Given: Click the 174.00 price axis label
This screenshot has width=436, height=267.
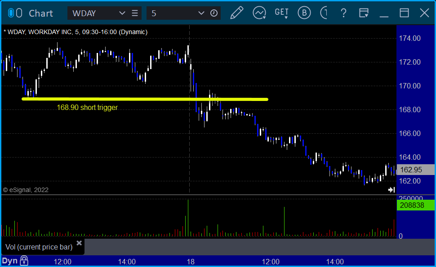Looking at the screenshot, I should point(409,38).
